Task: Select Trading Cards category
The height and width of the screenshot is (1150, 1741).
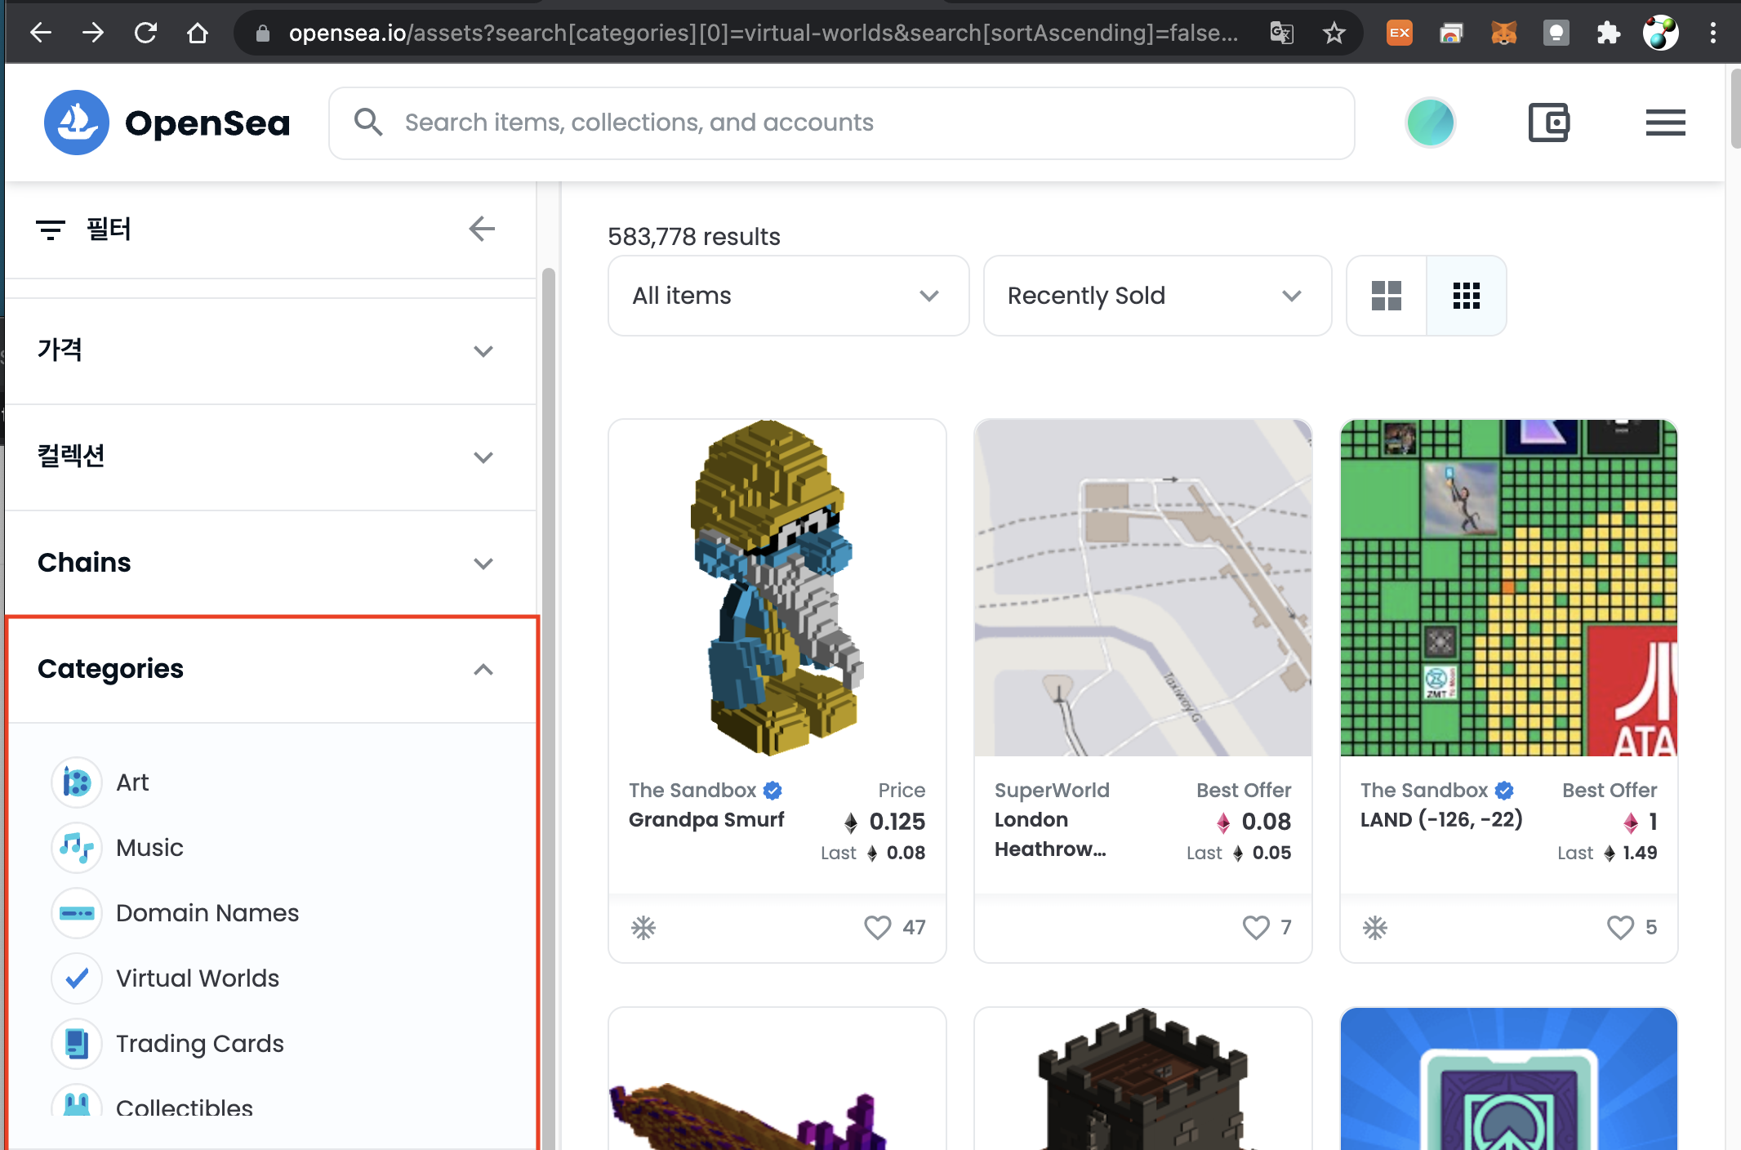Action: [199, 1044]
